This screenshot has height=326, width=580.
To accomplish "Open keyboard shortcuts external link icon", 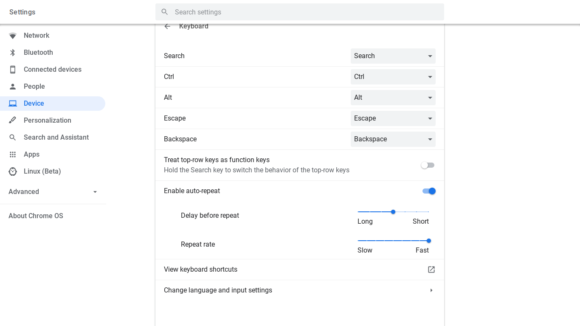I will [431, 269].
